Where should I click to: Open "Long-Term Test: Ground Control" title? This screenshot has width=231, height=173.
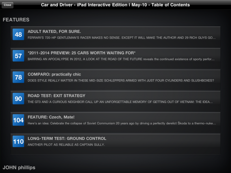pos(67,138)
